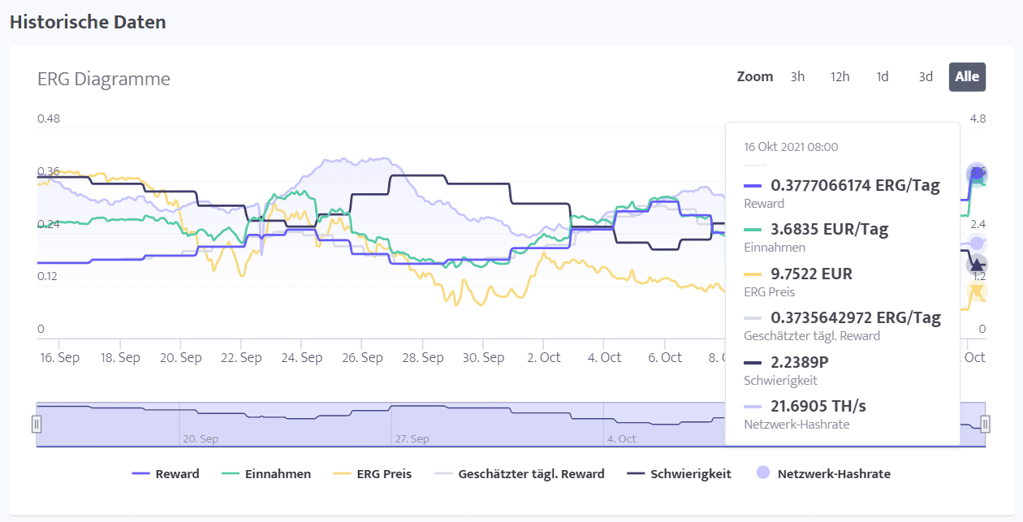1023x522 pixels.
Task: Click the 28. Sep x-axis label
Action: pos(423,357)
